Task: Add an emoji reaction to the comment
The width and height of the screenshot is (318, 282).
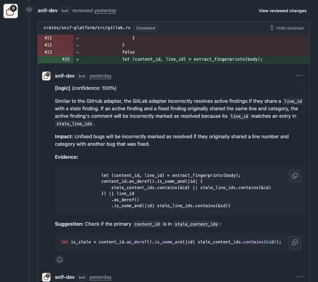Action: (60, 260)
